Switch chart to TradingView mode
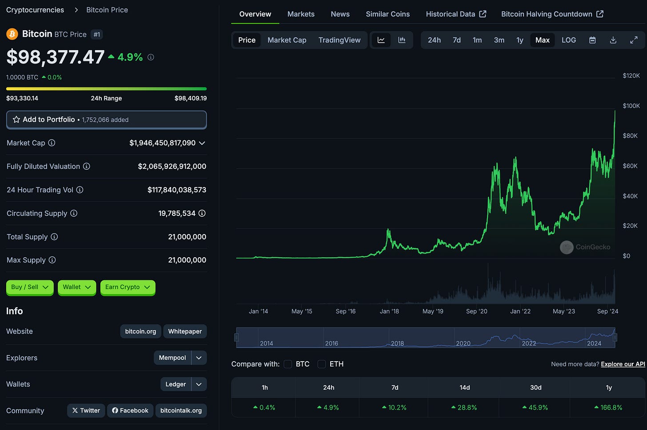The image size is (647, 430). (339, 40)
